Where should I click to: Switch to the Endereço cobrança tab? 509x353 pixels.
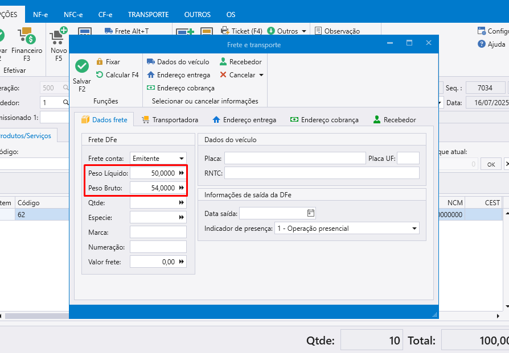pyautogui.click(x=325, y=119)
